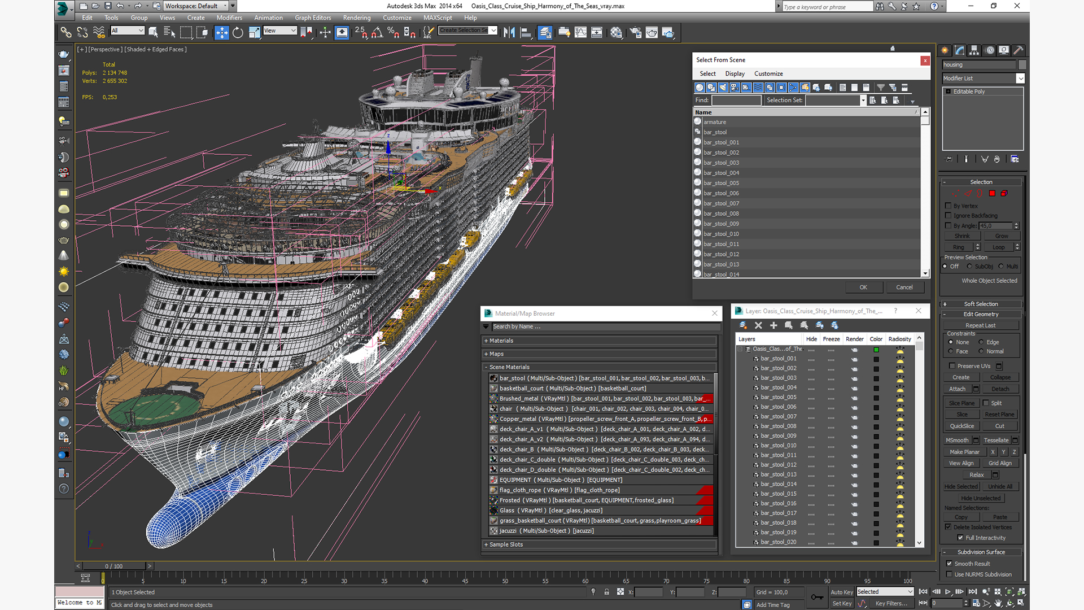Click the MSmooth button

[x=957, y=440]
